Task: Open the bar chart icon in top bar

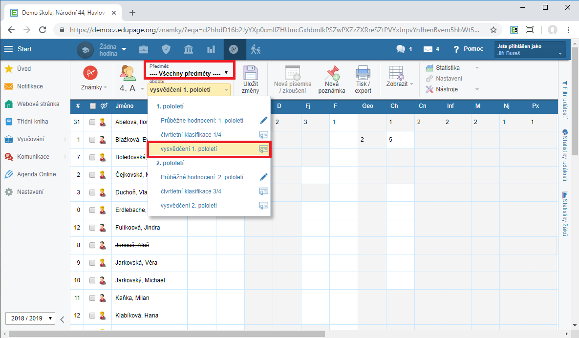Action: click(211, 49)
